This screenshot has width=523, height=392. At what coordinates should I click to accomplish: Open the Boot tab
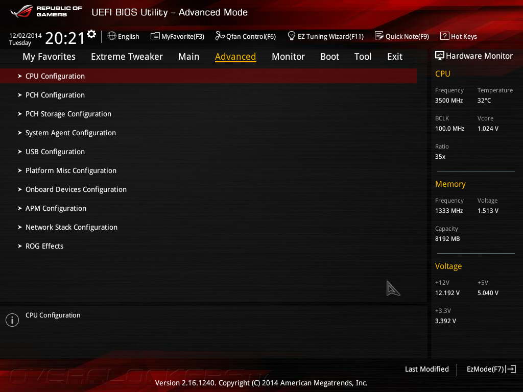click(x=329, y=57)
